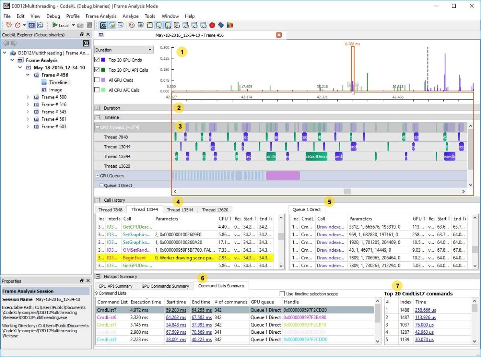Open the Analyze menu

(x=130, y=16)
